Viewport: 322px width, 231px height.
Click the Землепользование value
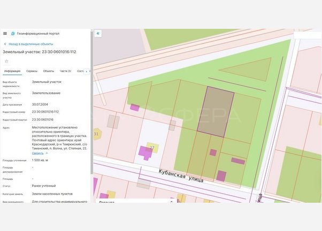click(x=46, y=93)
